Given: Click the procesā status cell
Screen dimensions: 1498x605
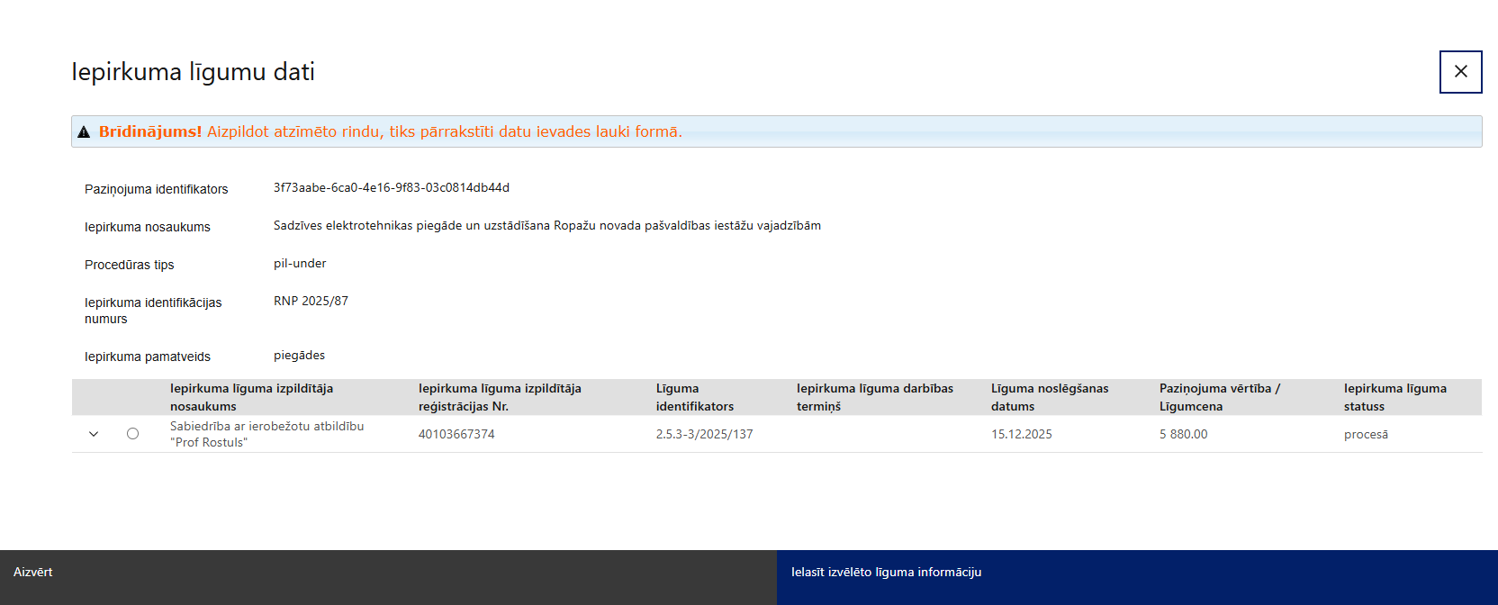Looking at the screenshot, I should [x=1366, y=434].
